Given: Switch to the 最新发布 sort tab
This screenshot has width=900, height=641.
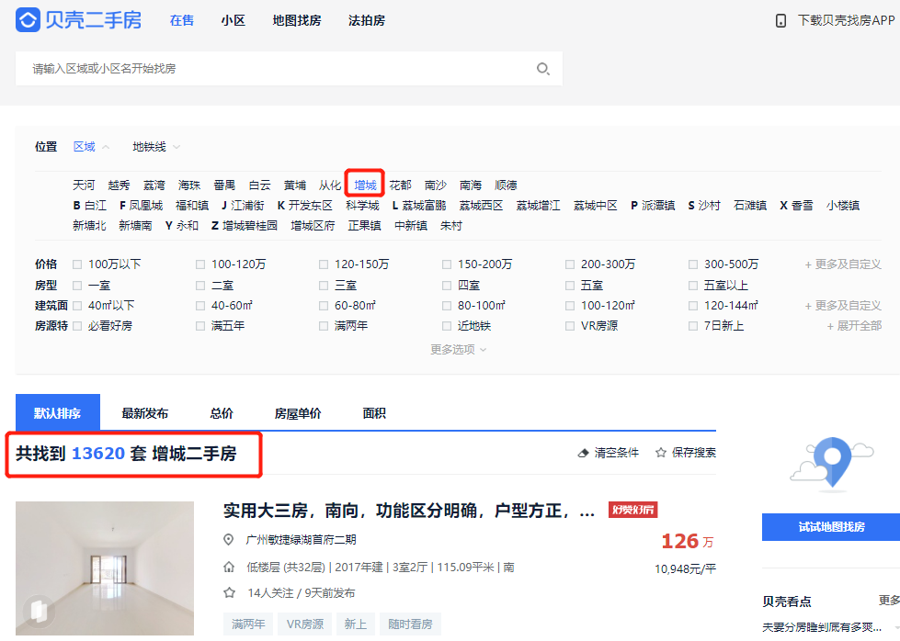Looking at the screenshot, I should pos(144,413).
